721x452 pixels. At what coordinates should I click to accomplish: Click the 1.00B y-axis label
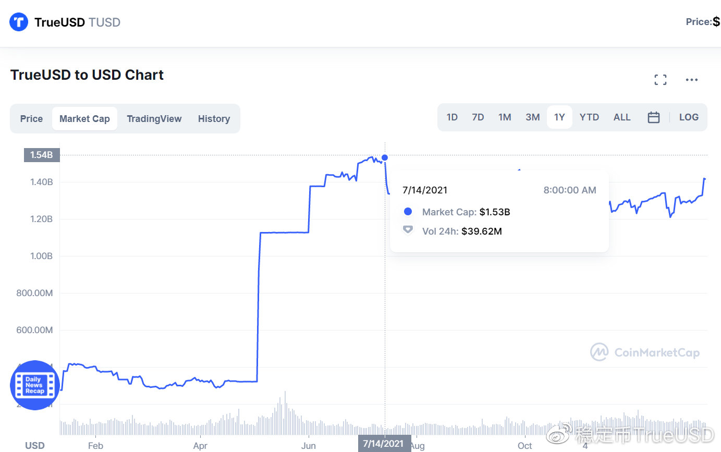42,256
